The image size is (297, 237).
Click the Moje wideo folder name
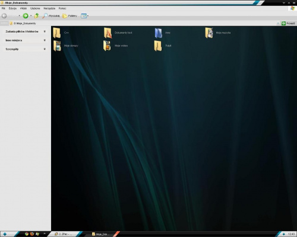(x=121, y=46)
